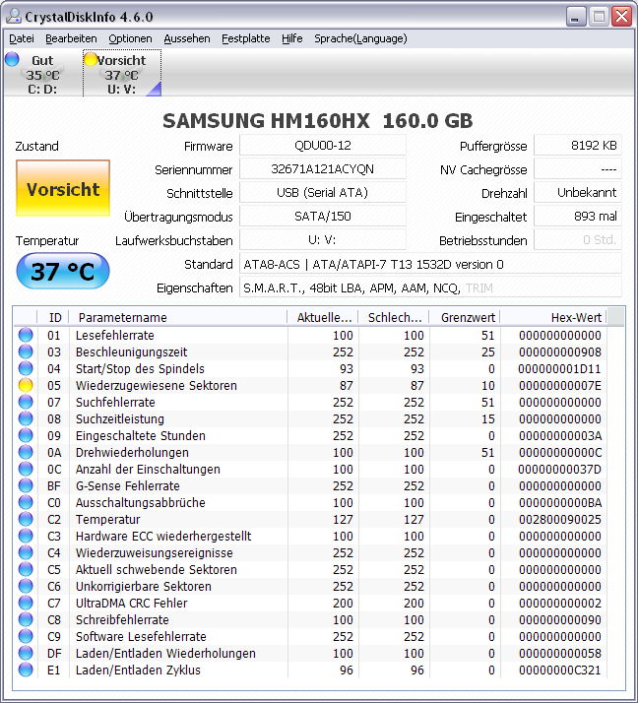
Task: Open the Optionen menu
Action: [x=130, y=39]
